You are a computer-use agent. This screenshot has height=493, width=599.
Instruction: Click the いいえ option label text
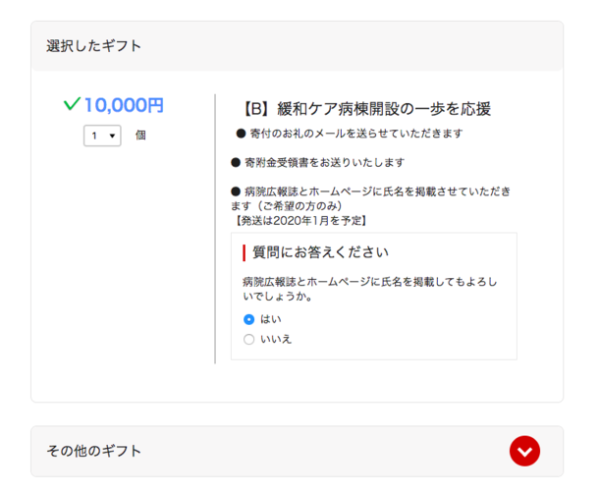[276, 339]
